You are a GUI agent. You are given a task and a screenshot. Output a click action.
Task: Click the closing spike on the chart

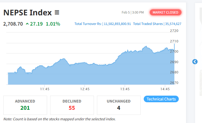[x=175, y=47]
